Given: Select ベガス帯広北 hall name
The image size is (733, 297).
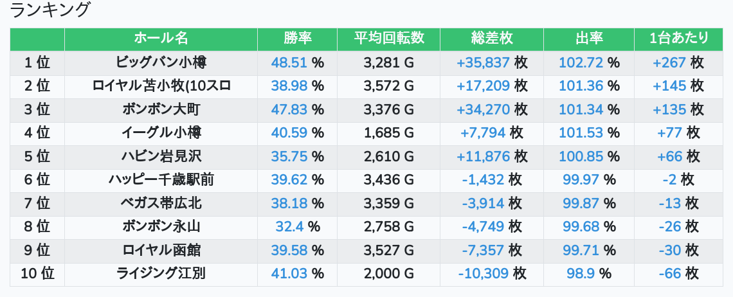Looking at the screenshot, I should 161,203.
